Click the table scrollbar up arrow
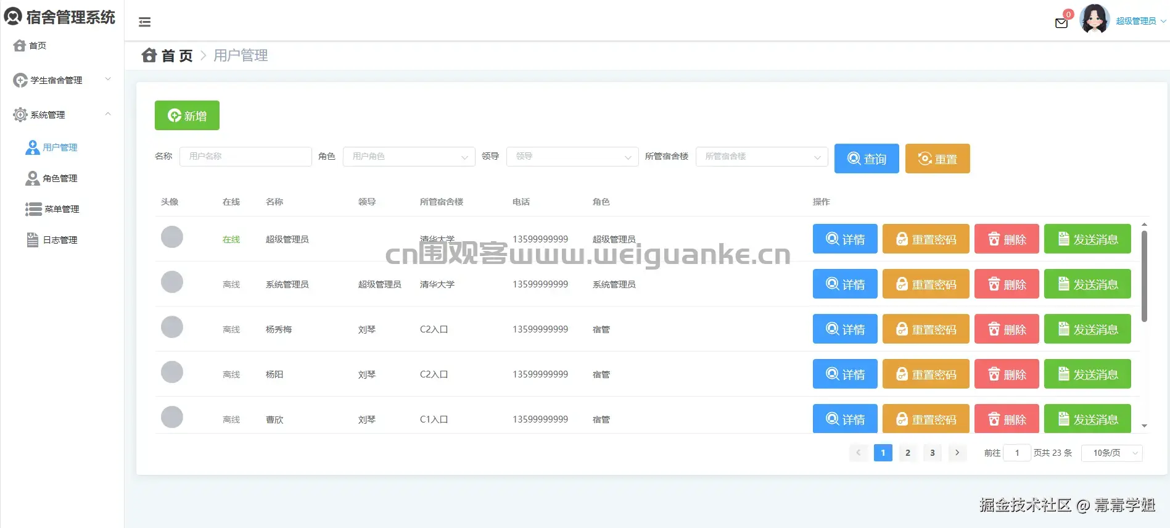Viewport: 1170px width, 528px height. (x=1144, y=225)
